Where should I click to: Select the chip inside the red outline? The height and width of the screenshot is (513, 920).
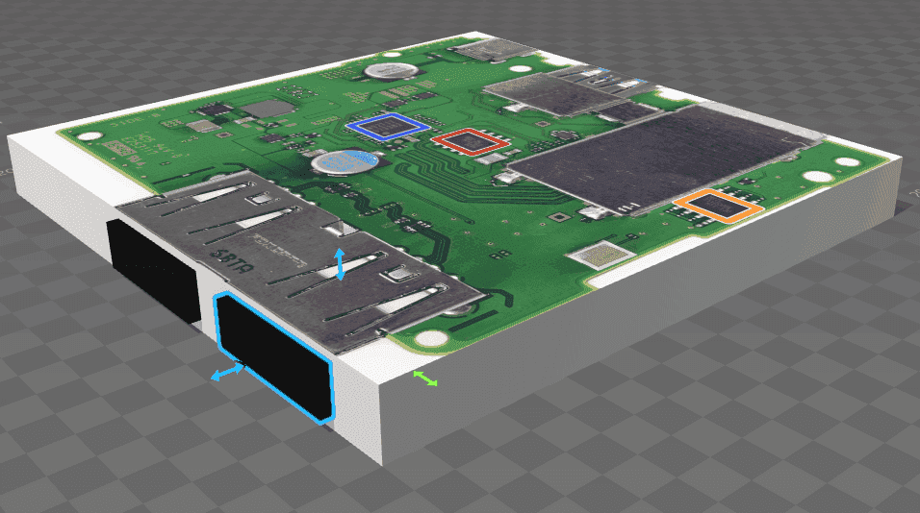[471, 142]
